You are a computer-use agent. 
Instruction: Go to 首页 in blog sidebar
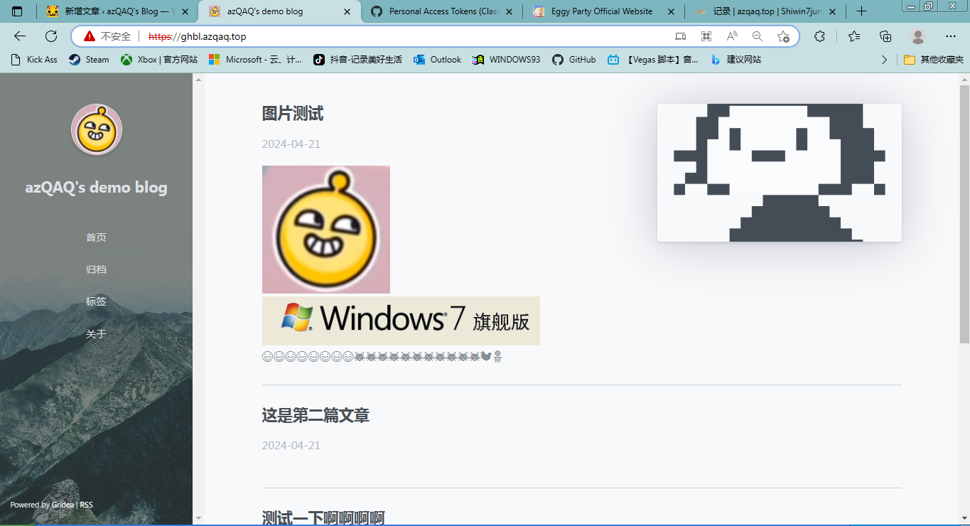click(x=96, y=237)
